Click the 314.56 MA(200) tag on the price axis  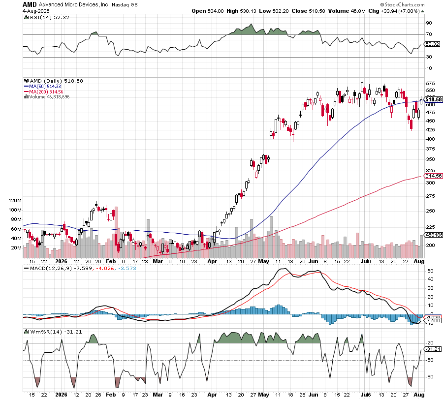(434, 176)
